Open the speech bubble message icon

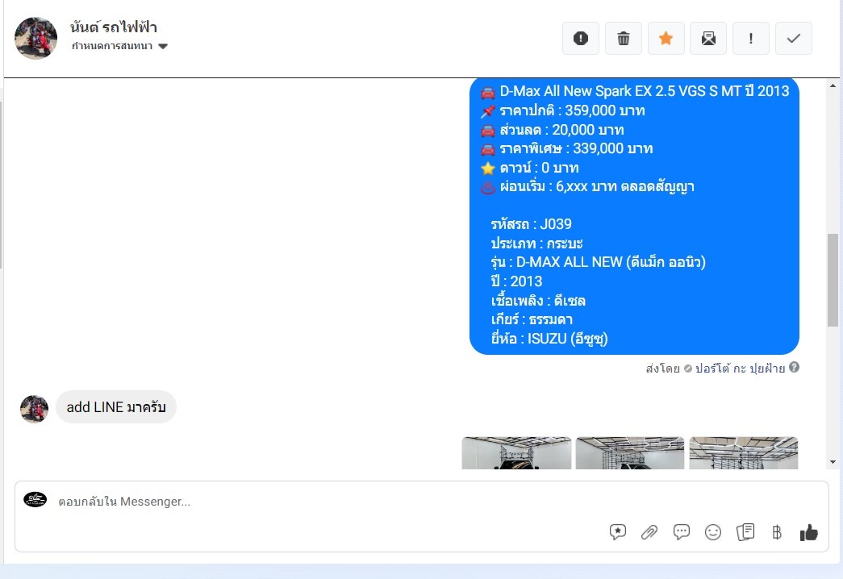coord(681,532)
